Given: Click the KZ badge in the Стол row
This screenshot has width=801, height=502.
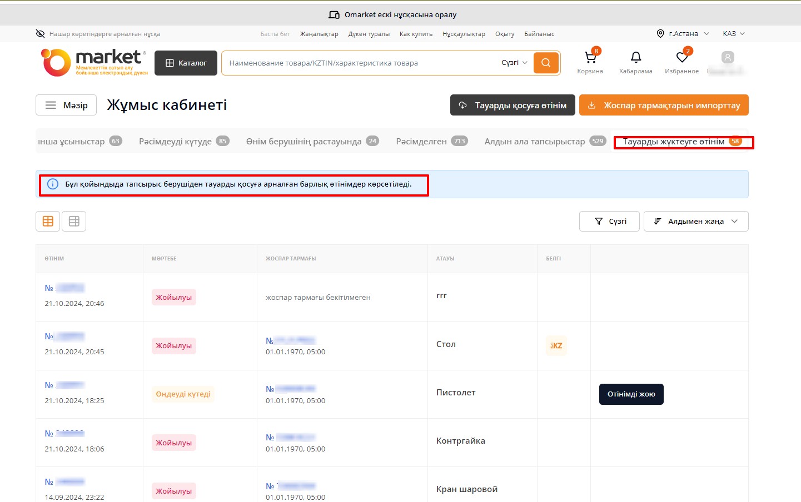Looking at the screenshot, I should (556, 345).
